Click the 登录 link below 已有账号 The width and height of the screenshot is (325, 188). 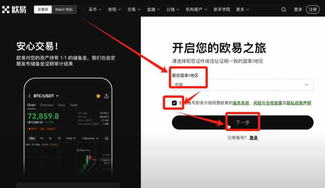pyautogui.click(x=253, y=138)
